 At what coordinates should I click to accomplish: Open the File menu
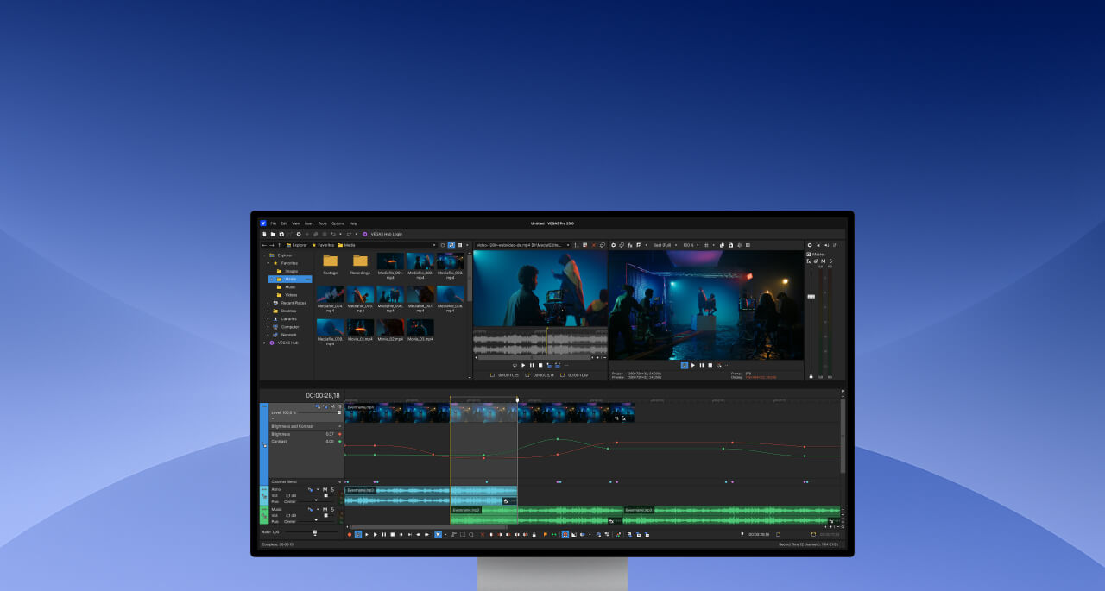274,223
